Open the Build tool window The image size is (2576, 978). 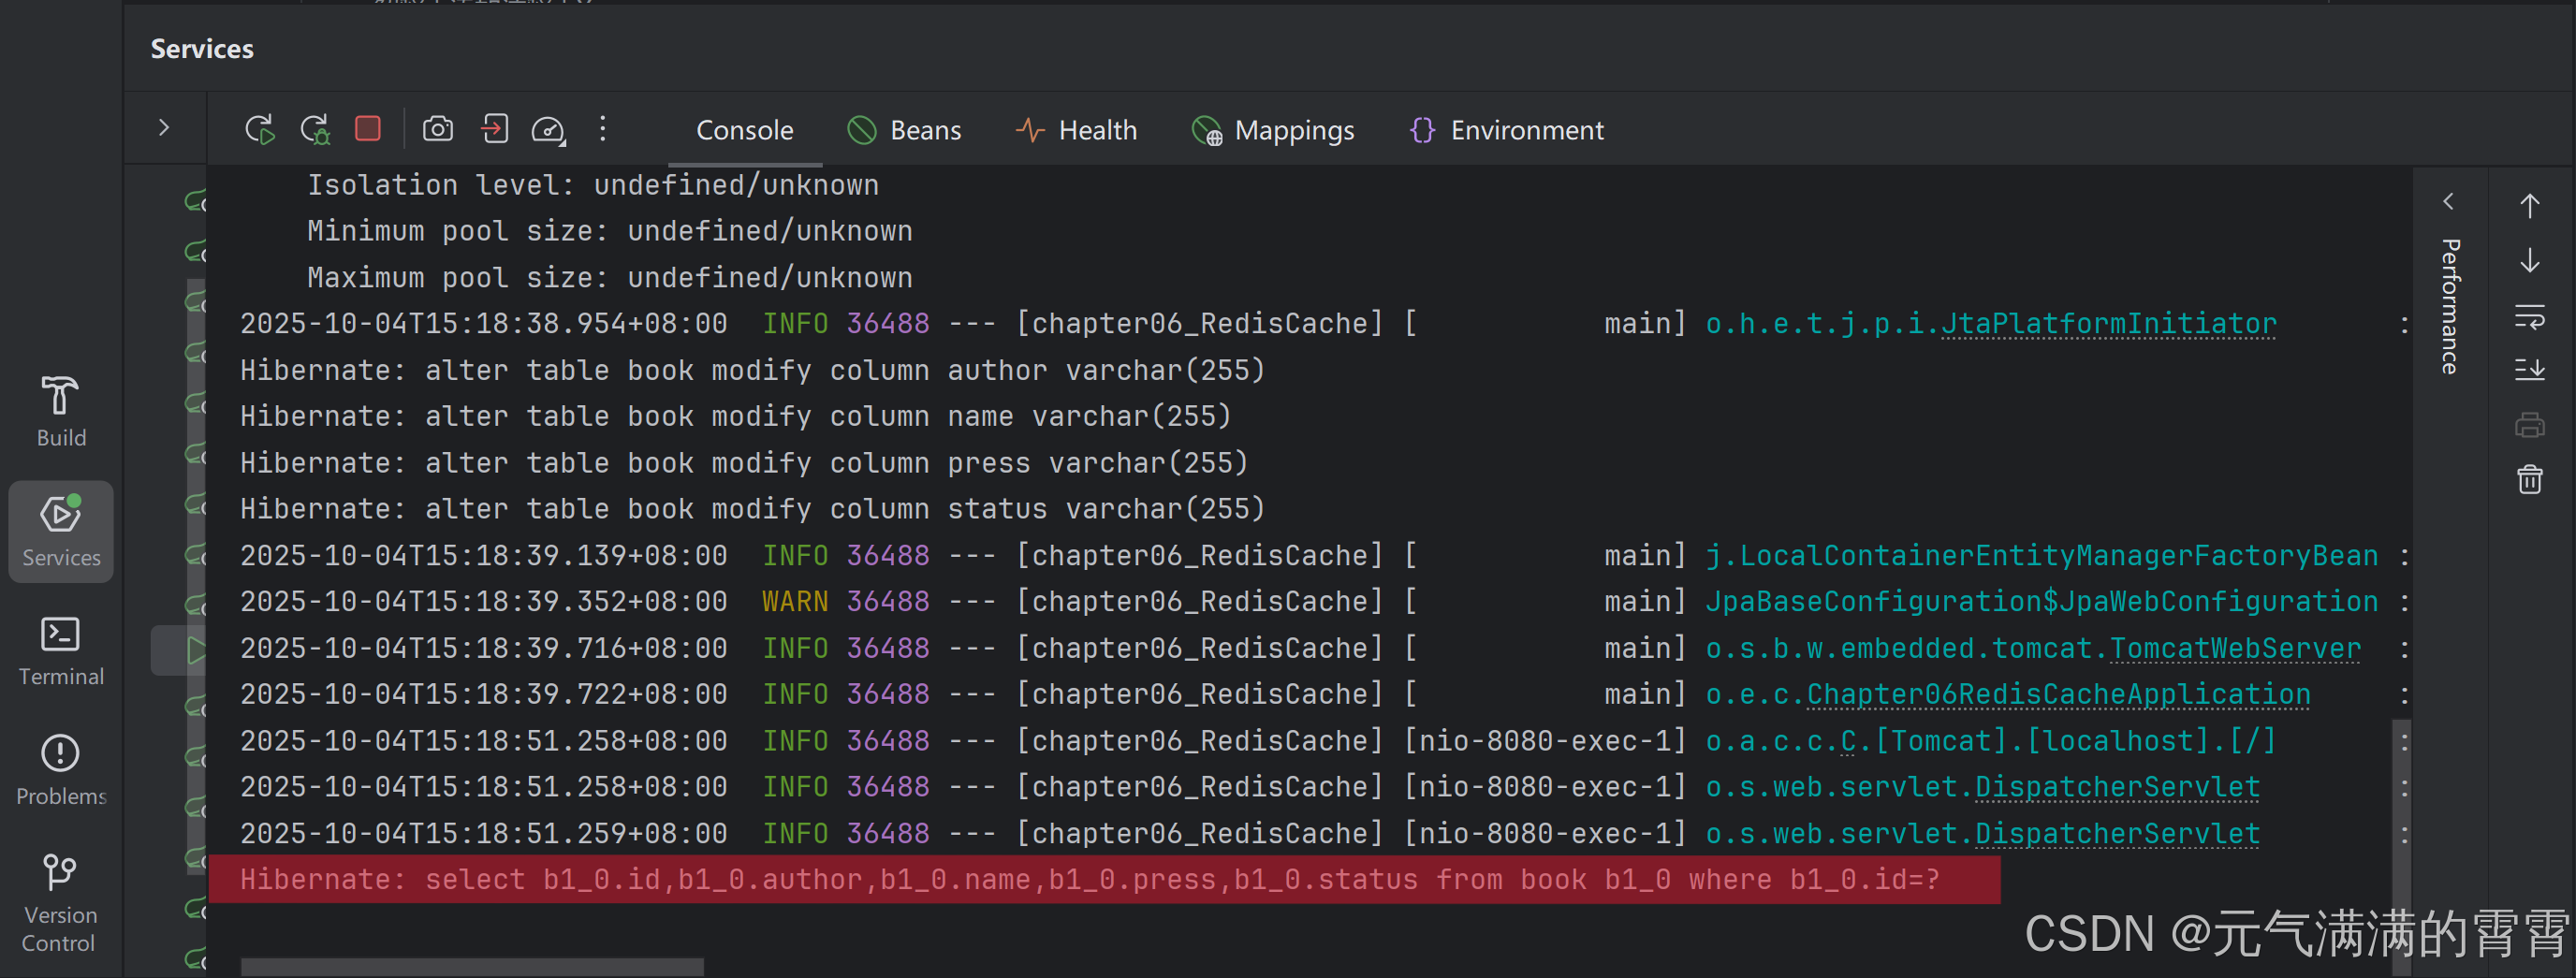pyautogui.click(x=61, y=411)
